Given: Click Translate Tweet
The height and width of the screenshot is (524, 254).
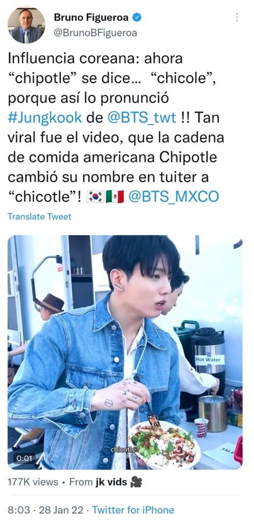Looking at the screenshot, I should click(x=40, y=217).
